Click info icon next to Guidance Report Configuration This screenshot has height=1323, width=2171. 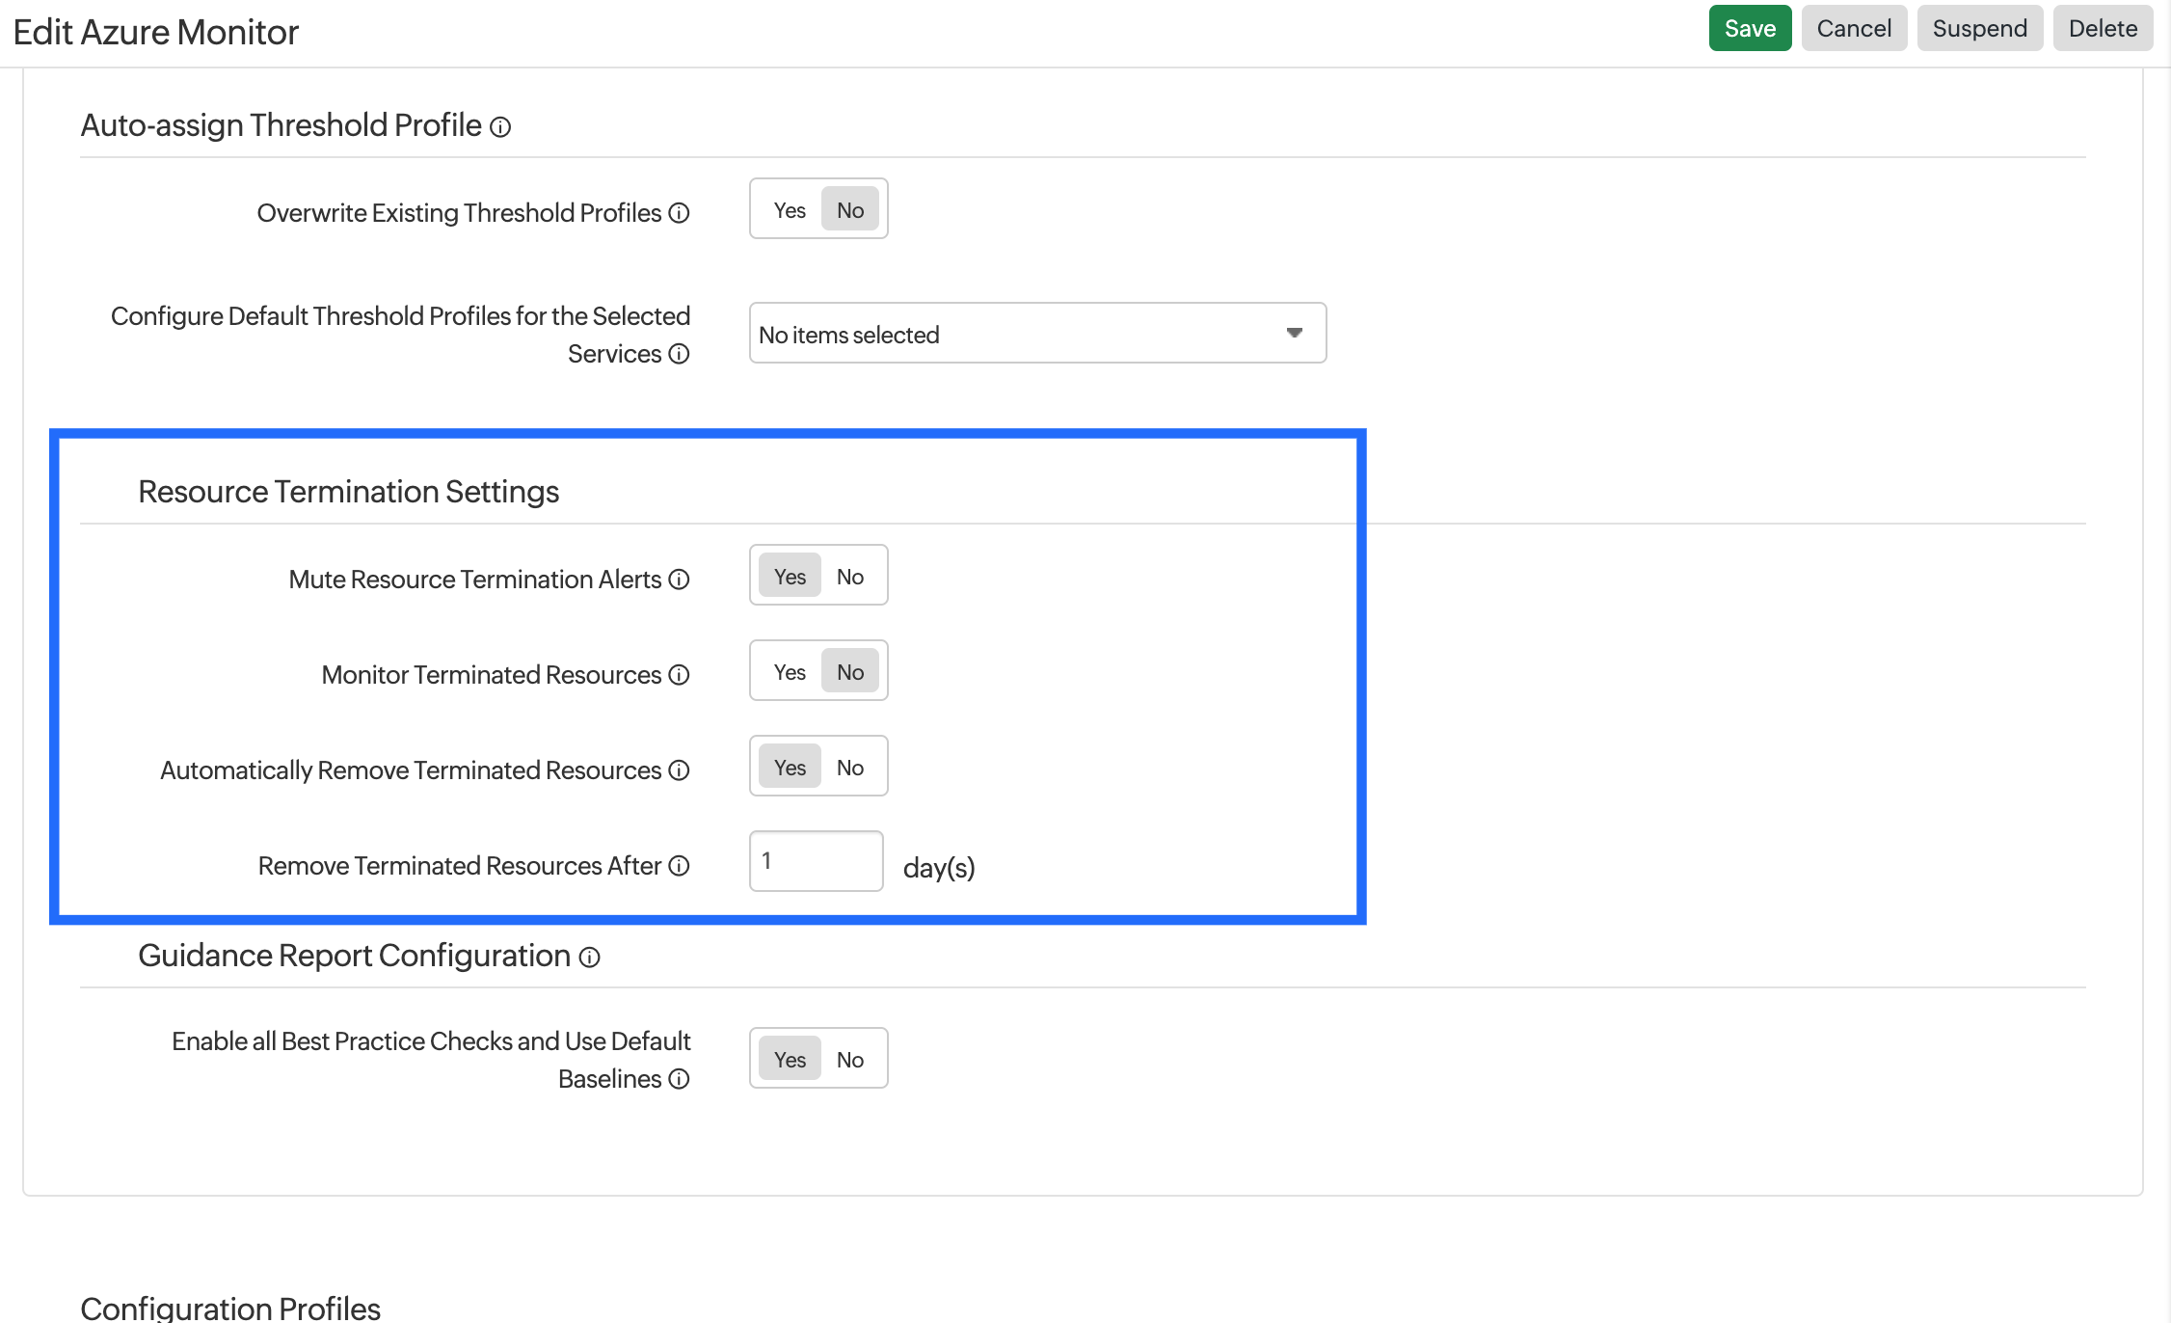[x=590, y=958]
